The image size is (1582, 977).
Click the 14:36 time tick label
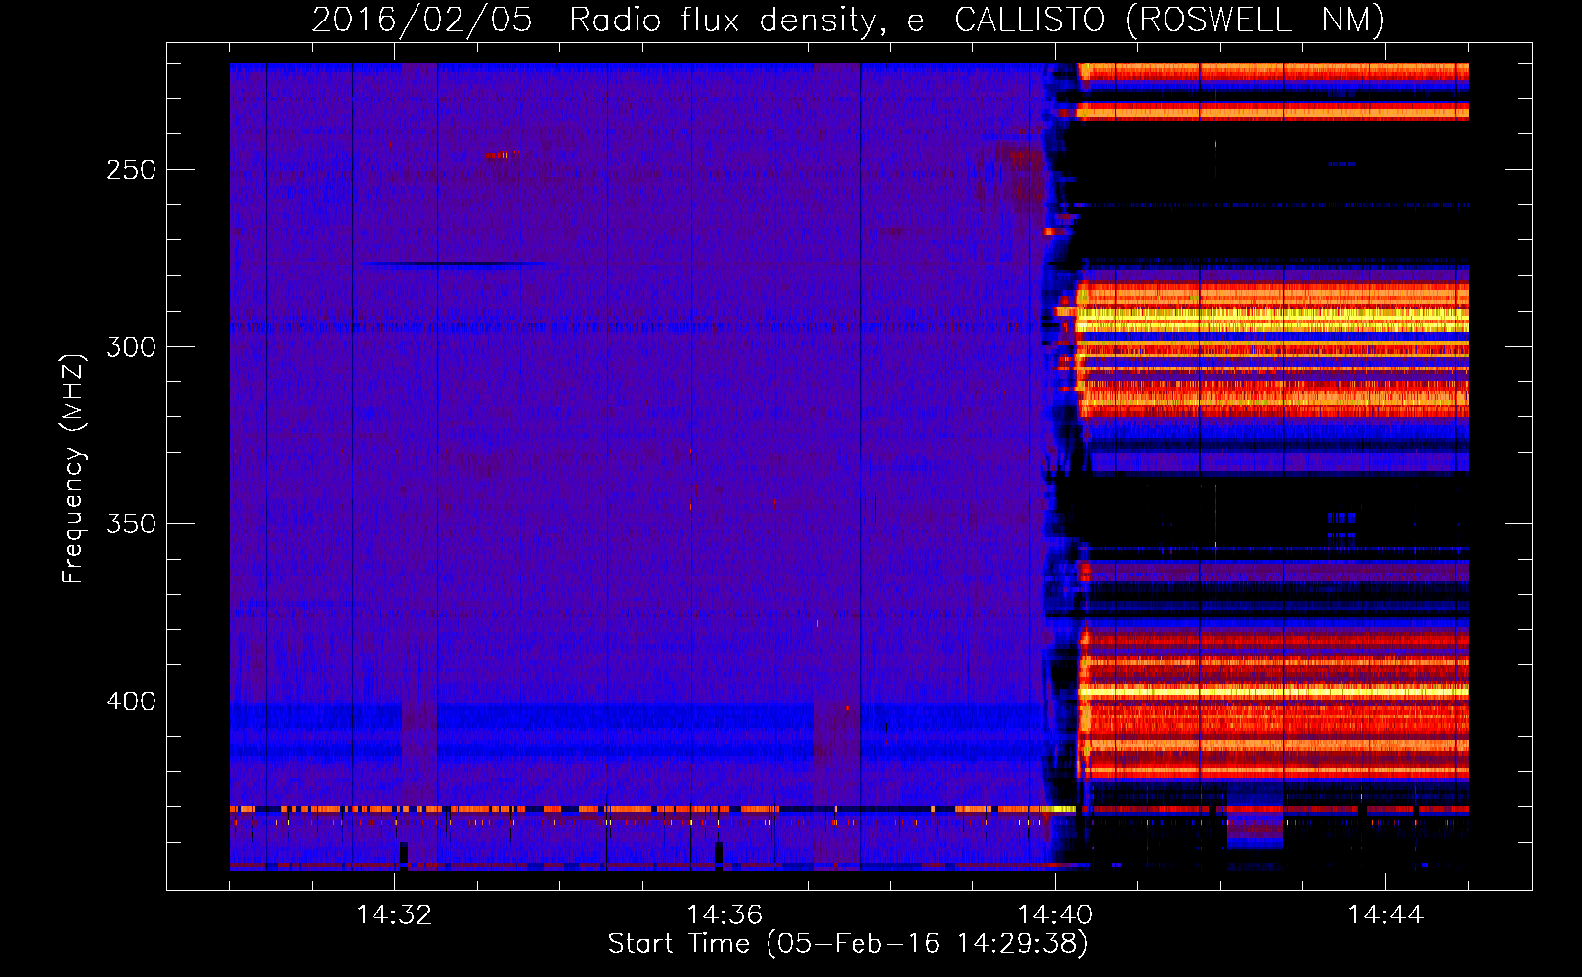(x=725, y=915)
